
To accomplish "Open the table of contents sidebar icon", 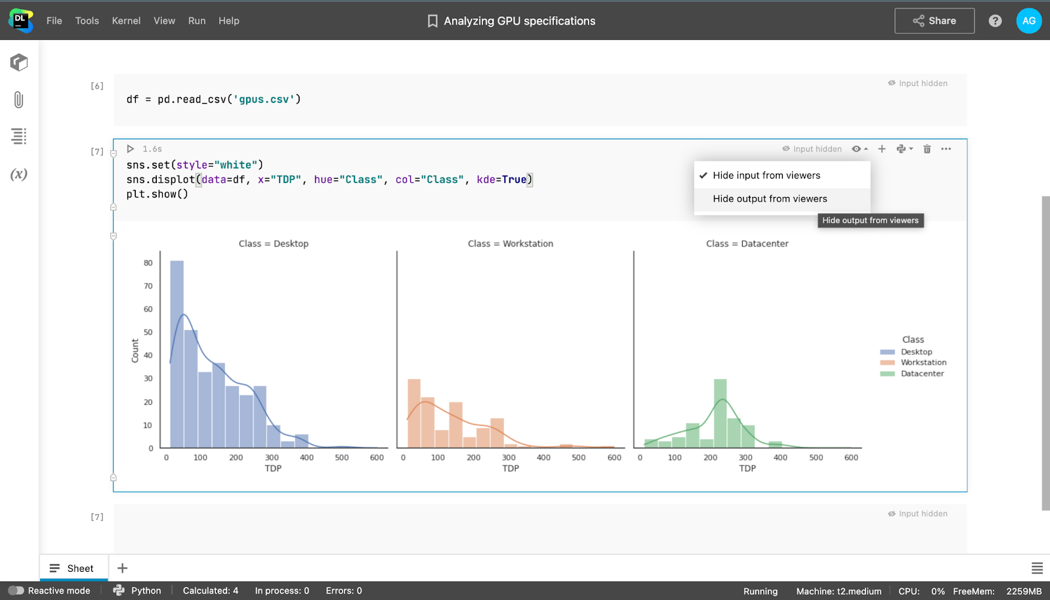I will pos(18,136).
